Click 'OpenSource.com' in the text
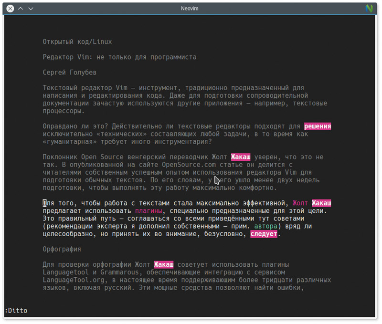This screenshot has width=382, height=324. coord(189,165)
